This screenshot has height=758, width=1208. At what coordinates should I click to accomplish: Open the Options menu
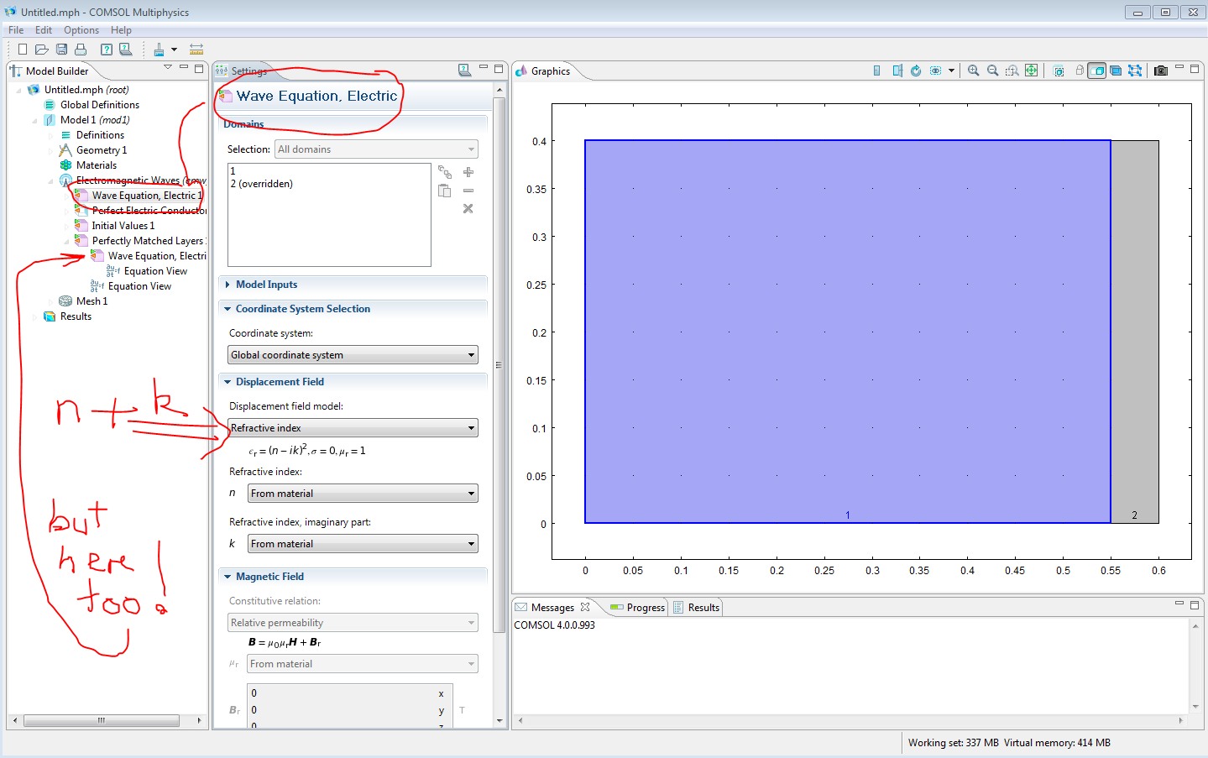81,30
